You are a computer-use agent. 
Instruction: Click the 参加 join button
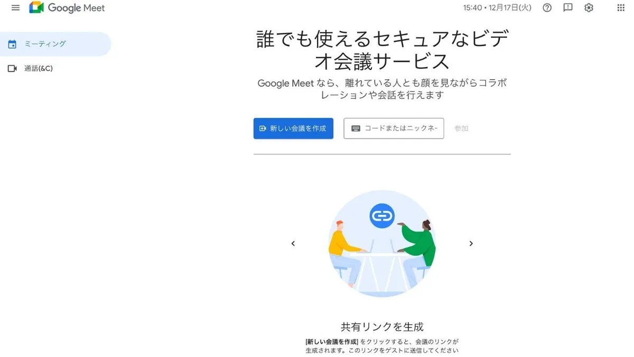pos(461,129)
